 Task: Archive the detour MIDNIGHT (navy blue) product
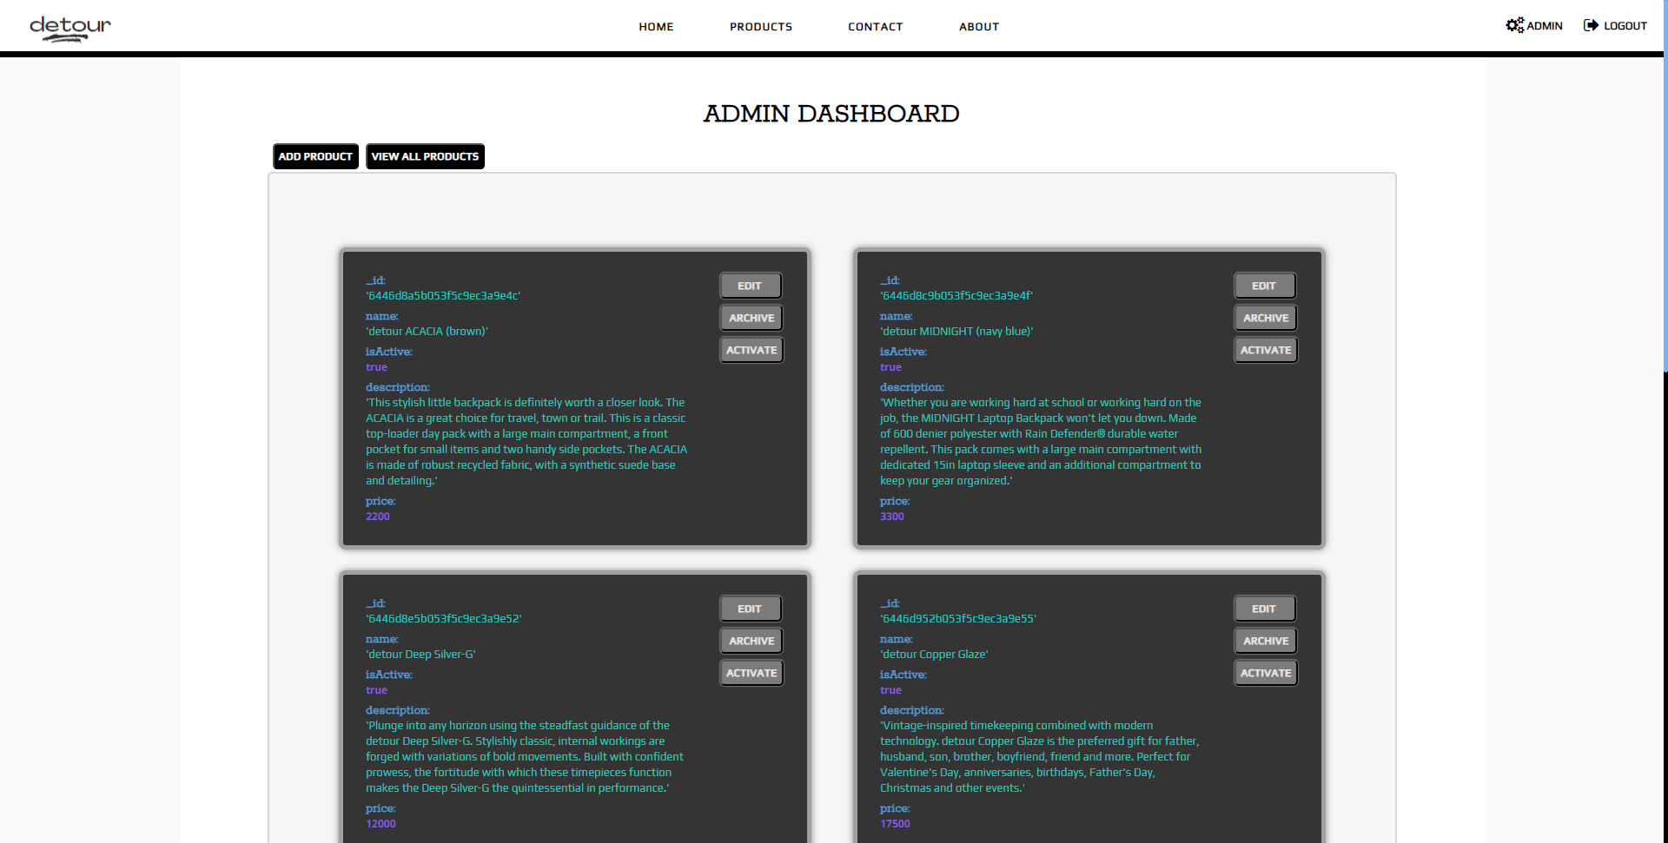[x=1266, y=318]
